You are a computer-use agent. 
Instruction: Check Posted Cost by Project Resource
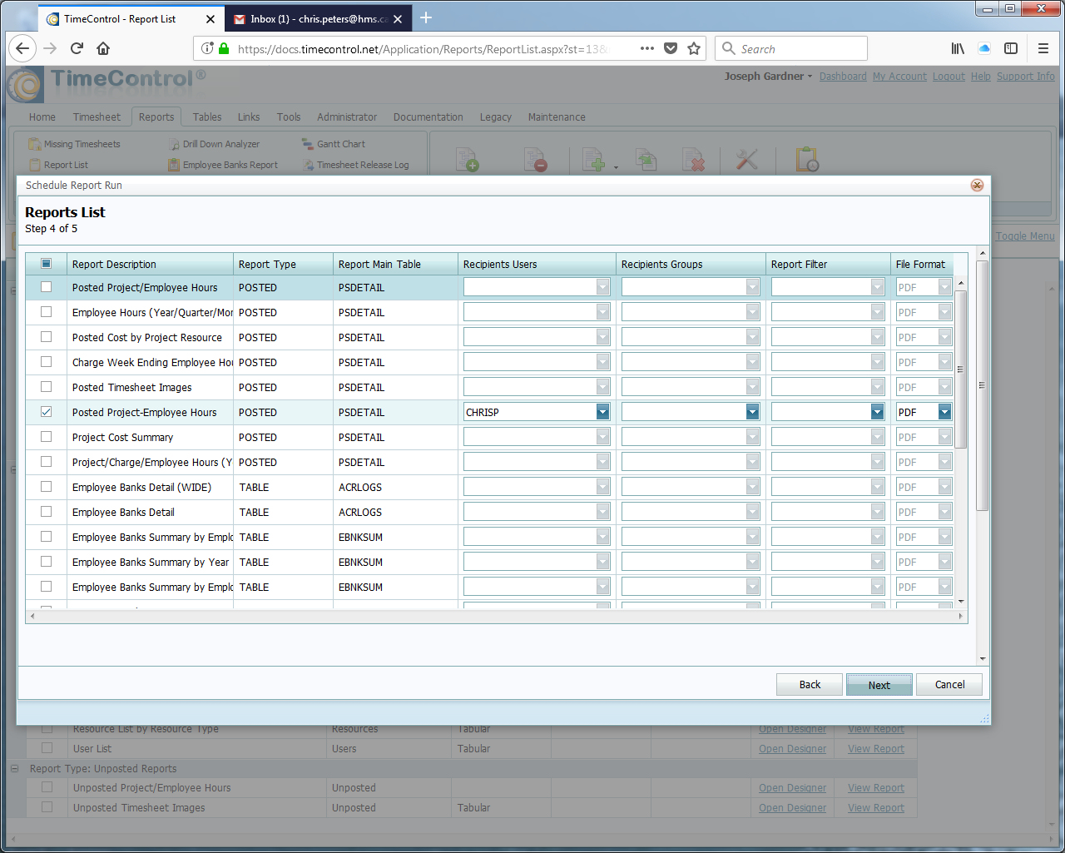pos(47,337)
